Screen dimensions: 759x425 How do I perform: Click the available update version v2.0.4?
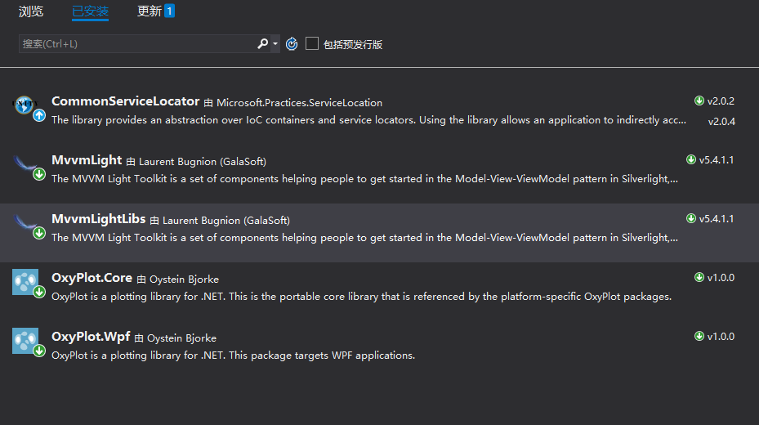tap(721, 121)
